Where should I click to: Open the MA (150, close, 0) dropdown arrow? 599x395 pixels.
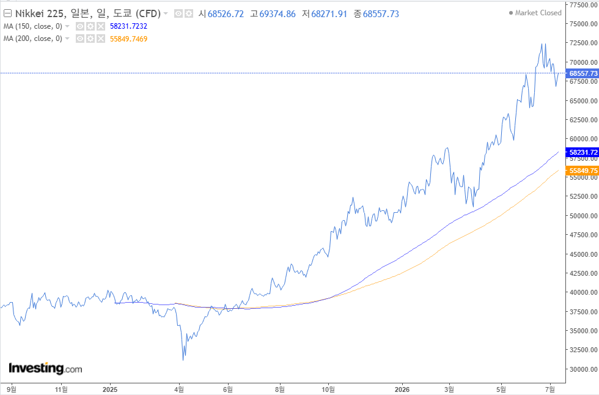[67, 26]
